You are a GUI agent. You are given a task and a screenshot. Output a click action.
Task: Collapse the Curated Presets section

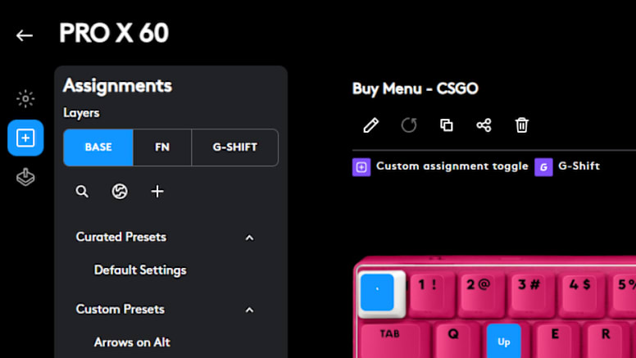coord(249,238)
